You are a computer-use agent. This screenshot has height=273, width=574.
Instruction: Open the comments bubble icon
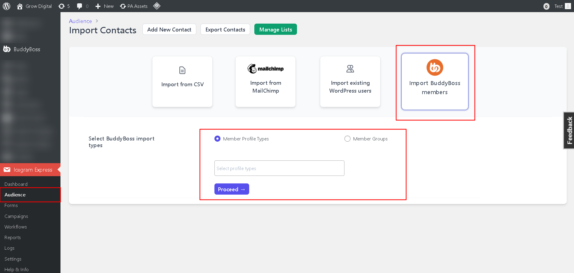pos(80,6)
